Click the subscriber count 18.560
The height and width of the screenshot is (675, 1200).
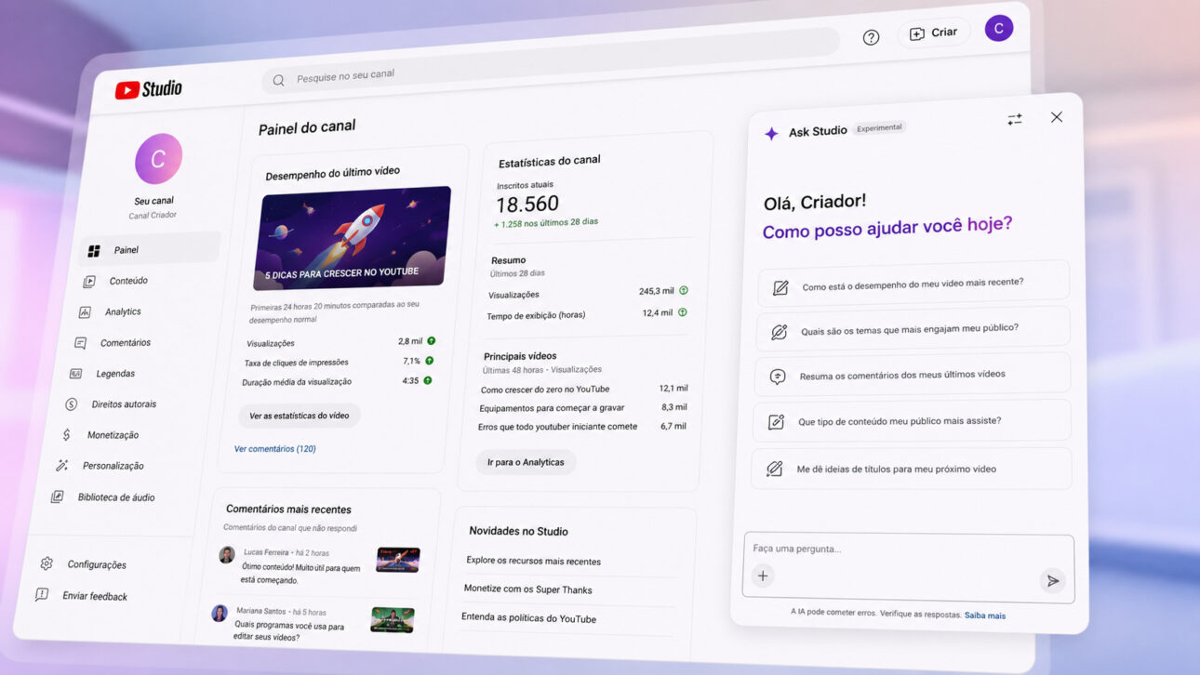point(527,205)
